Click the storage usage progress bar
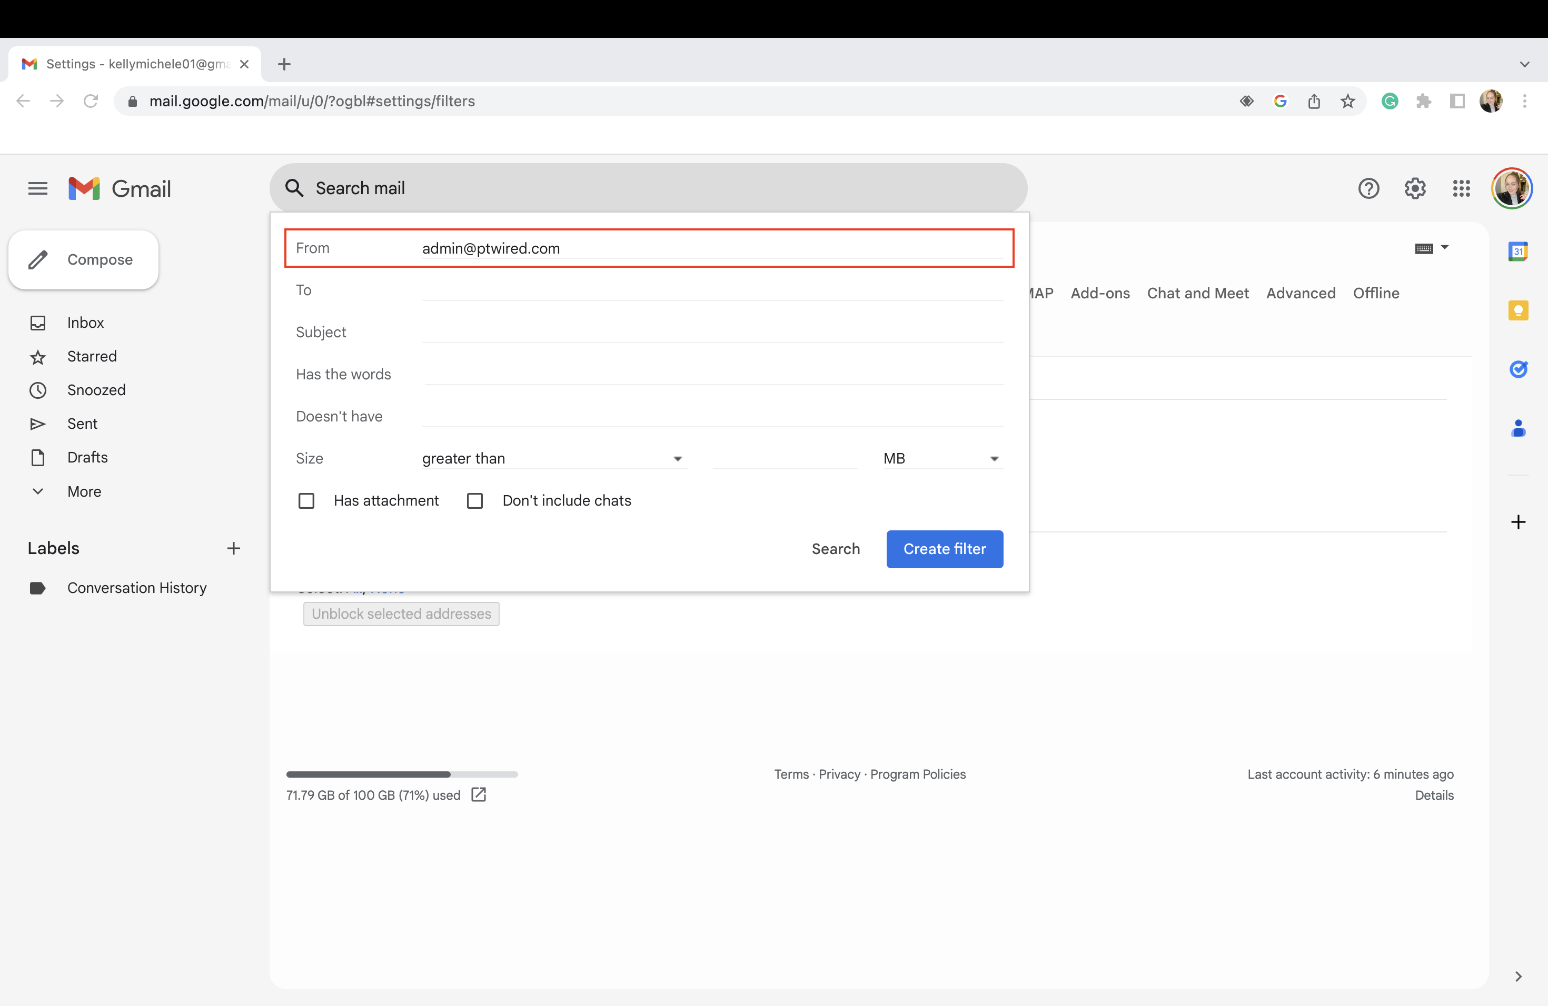 pyautogui.click(x=401, y=774)
